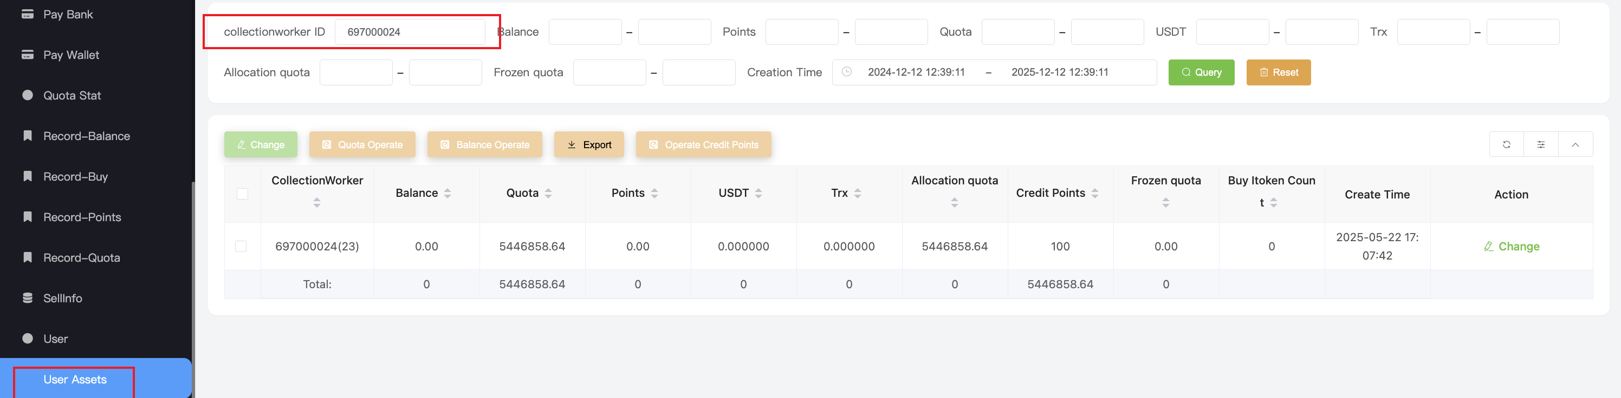Click the Pay Wallet card icon
Screen dimensions: 1621x398
click(x=28, y=55)
